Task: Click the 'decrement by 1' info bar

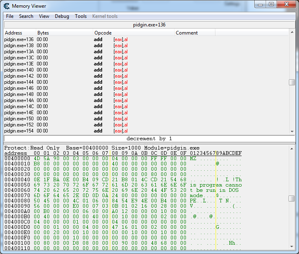Action: tap(149, 139)
